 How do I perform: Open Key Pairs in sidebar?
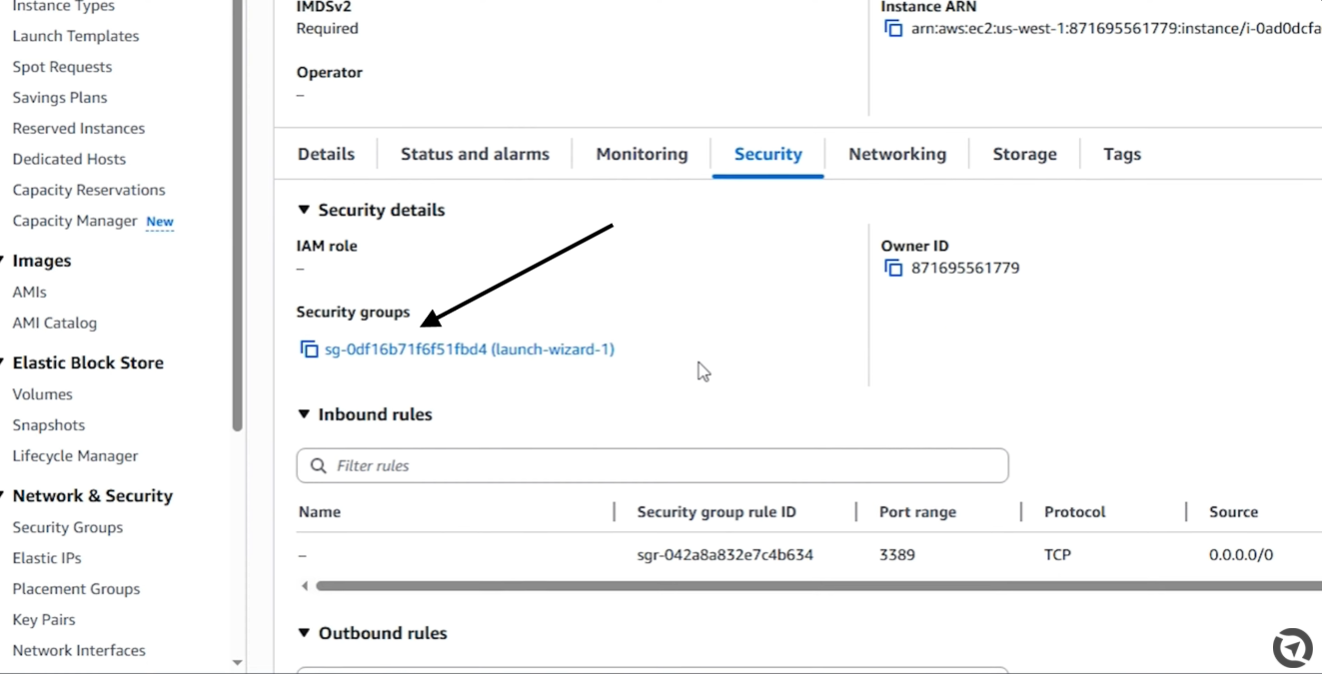click(x=44, y=620)
